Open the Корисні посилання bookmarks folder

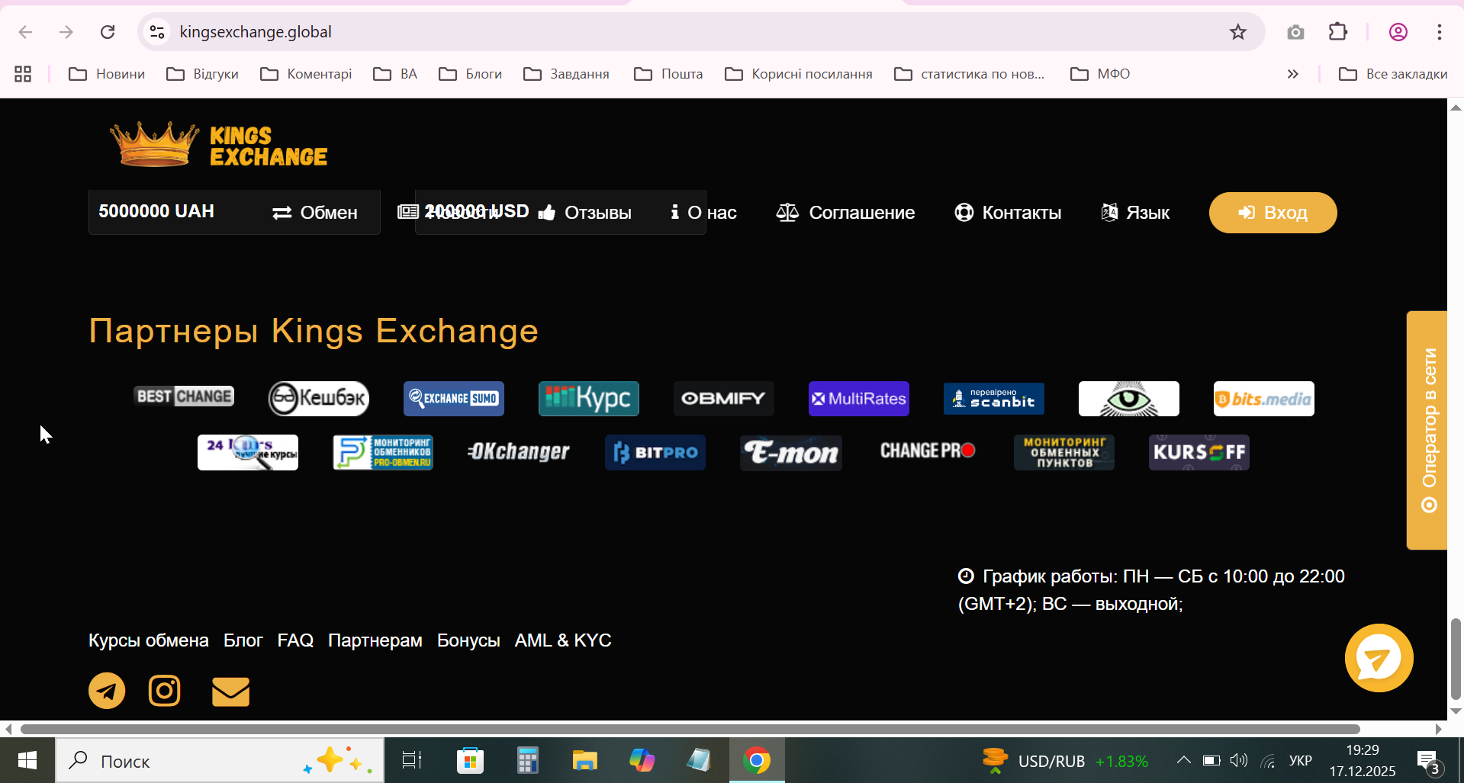pyautogui.click(x=799, y=74)
